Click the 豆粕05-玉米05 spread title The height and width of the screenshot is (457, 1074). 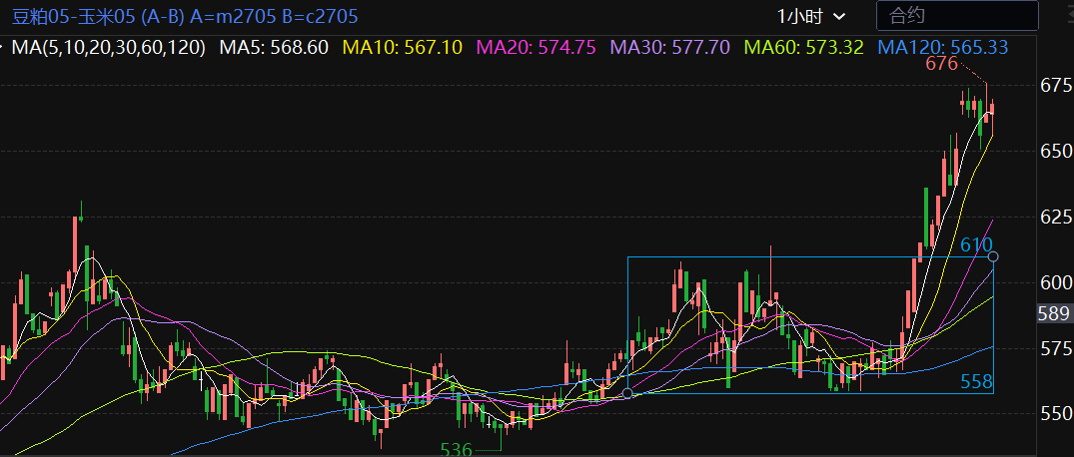[185, 16]
